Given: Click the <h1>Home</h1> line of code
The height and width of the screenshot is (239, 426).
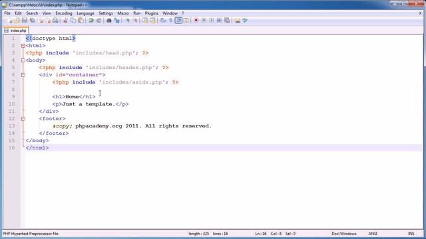Looking at the screenshot, I should pos(74,97).
